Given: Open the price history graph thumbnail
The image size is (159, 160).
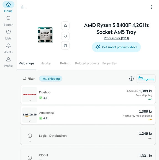Looking at the screenshot, I should (146, 78).
